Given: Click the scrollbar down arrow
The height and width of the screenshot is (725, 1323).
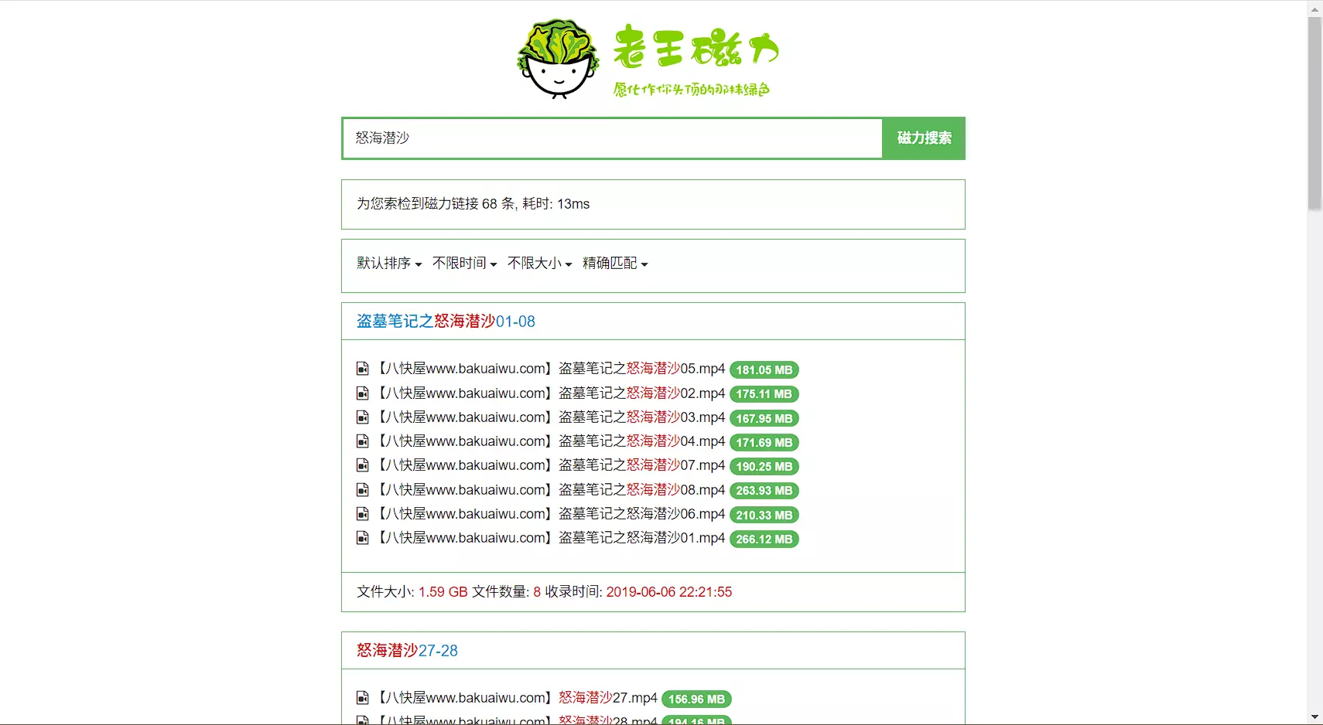Looking at the screenshot, I should coord(1314,717).
